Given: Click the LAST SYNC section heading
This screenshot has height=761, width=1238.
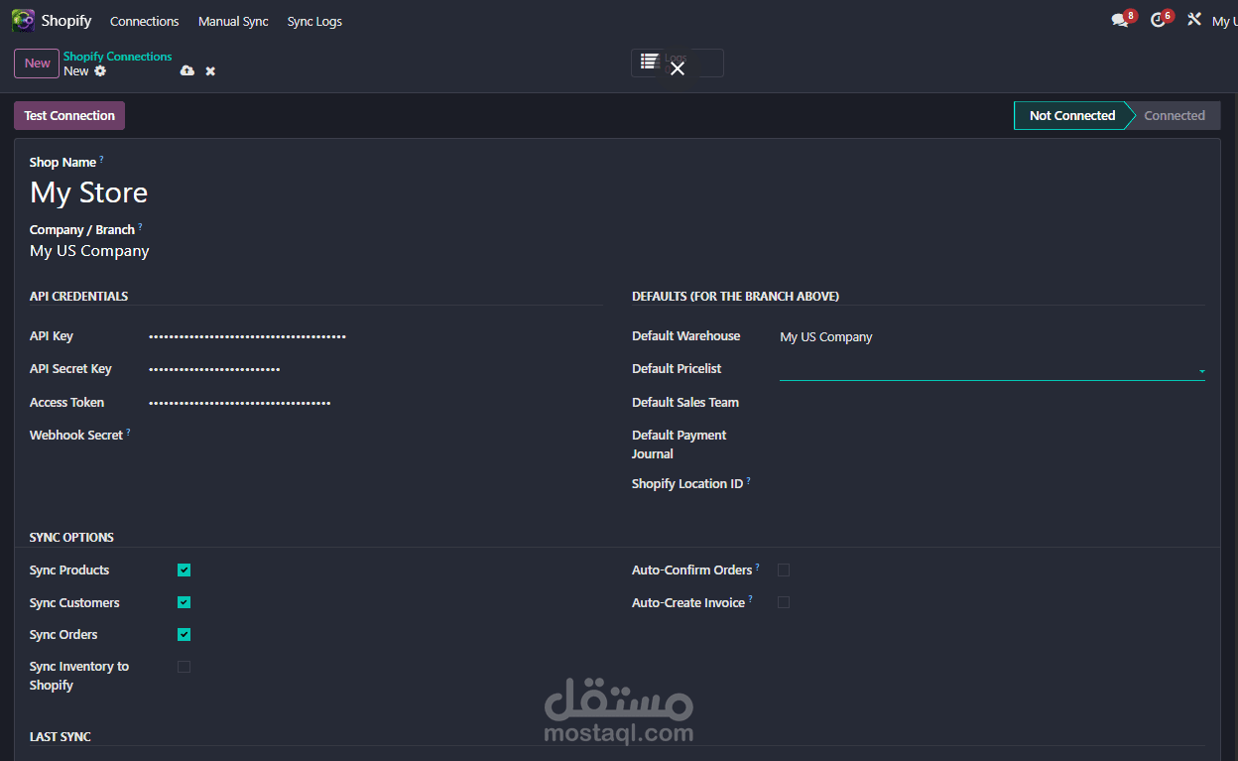Looking at the screenshot, I should [x=61, y=737].
